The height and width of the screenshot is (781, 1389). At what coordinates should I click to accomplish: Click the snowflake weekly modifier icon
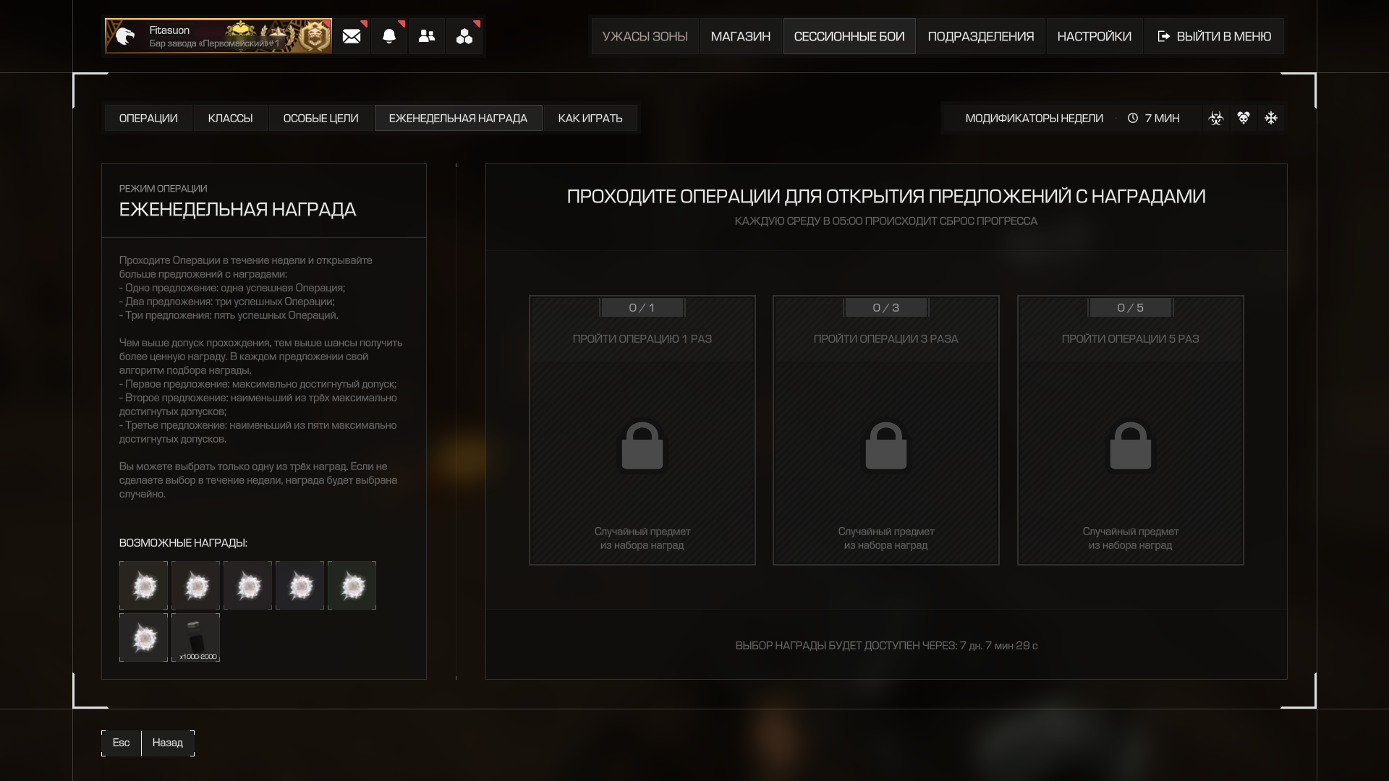[1271, 118]
